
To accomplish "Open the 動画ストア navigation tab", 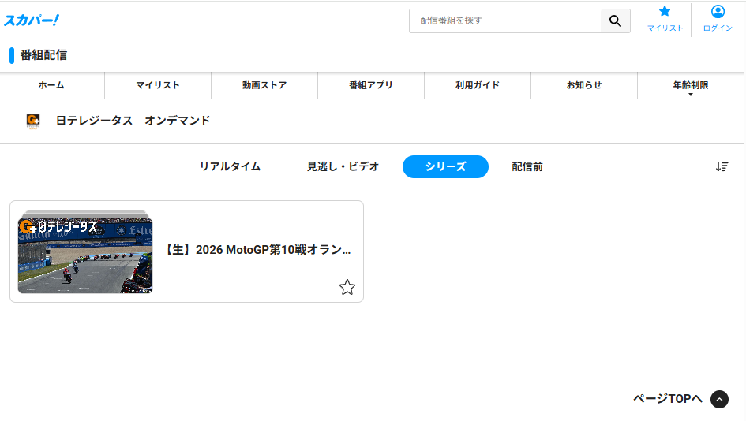I will (264, 85).
